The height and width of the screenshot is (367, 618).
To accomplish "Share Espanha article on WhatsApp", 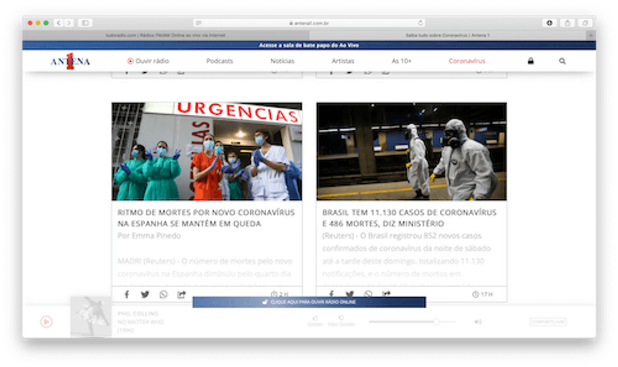I will 163,294.
